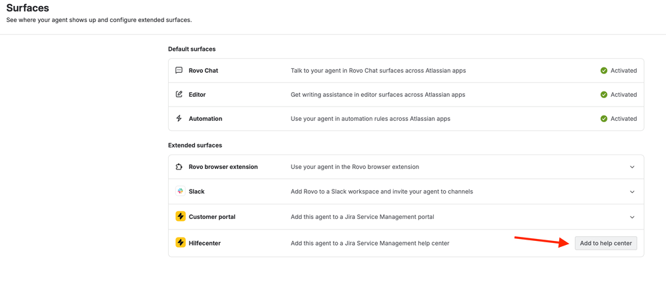
Task: Expand the Rovo browser extension chevron
Action: tap(632, 167)
